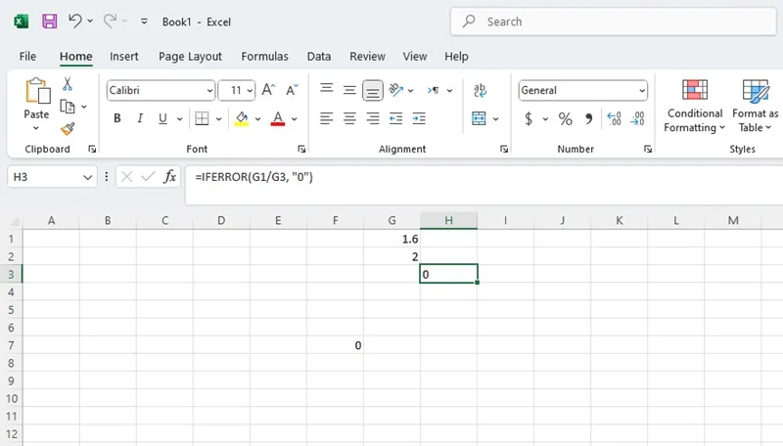Toggle Italic formatting

[140, 118]
